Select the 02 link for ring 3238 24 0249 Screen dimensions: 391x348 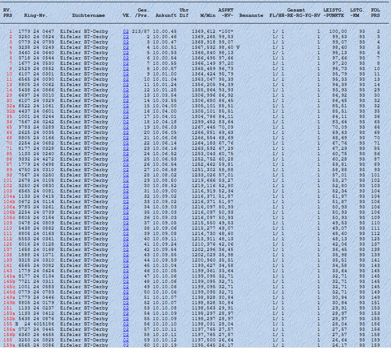click(126, 47)
